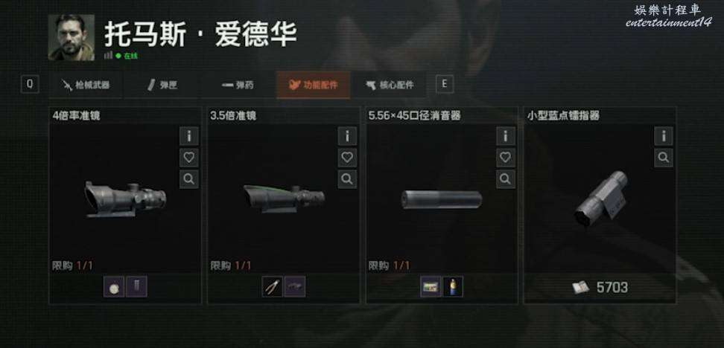The height and width of the screenshot is (348, 724).
Task: Favorite the 5.56×45口径消音器 suppressor
Action: (x=506, y=158)
